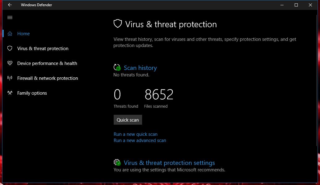Open Virus & threat protection settings link
This screenshot has height=185, width=320.
click(169, 163)
